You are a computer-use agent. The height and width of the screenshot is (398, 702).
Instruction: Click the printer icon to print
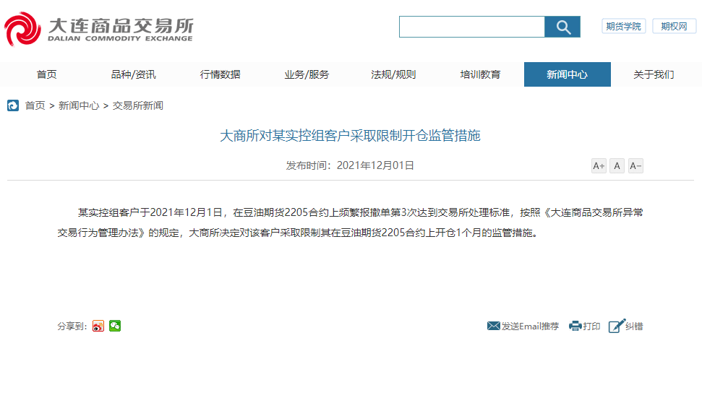(575, 326)
